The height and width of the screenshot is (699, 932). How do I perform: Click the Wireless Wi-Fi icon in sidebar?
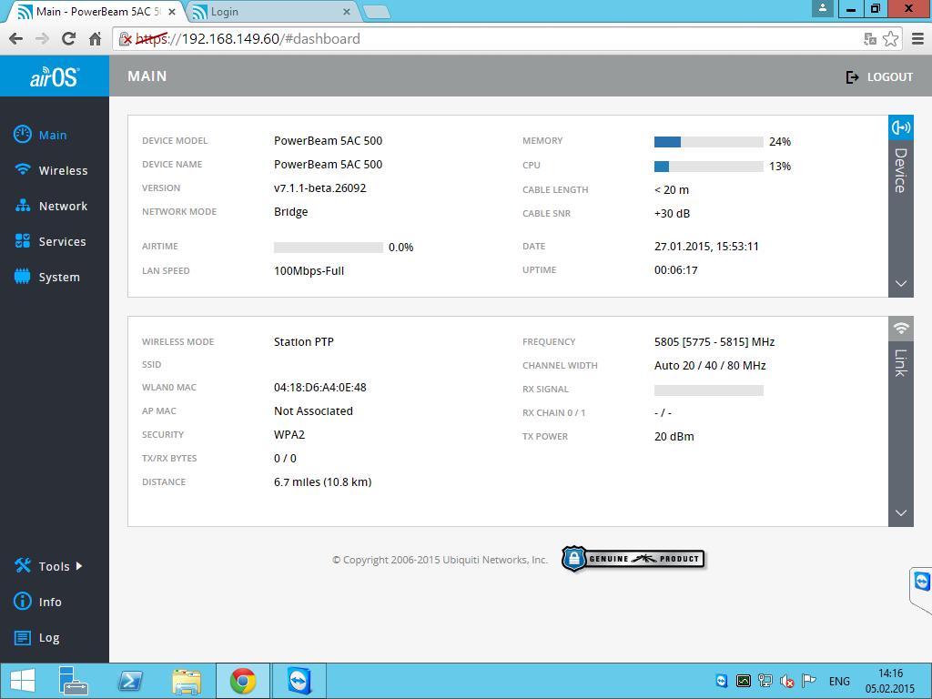pyautogui.click(x=23, y=170)
